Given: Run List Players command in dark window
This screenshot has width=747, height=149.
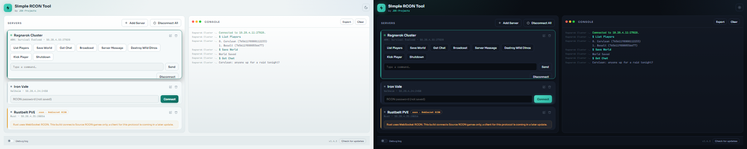Looking at the screenshot, I should (x=395, y=48).
